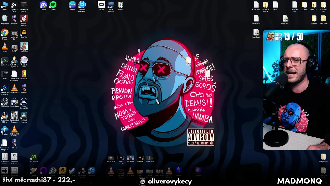This screenshot has width=330, height=186.
Task: Select the f08f7cde-ef... file
Action: pyautogui.click(x=24, y=75)
